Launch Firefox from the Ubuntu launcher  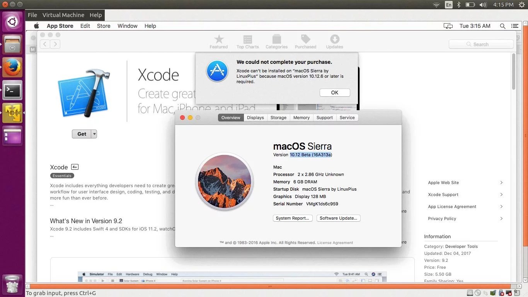pos(12,67)
